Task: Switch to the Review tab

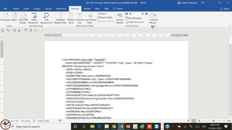Action: (x=87, y=9)
